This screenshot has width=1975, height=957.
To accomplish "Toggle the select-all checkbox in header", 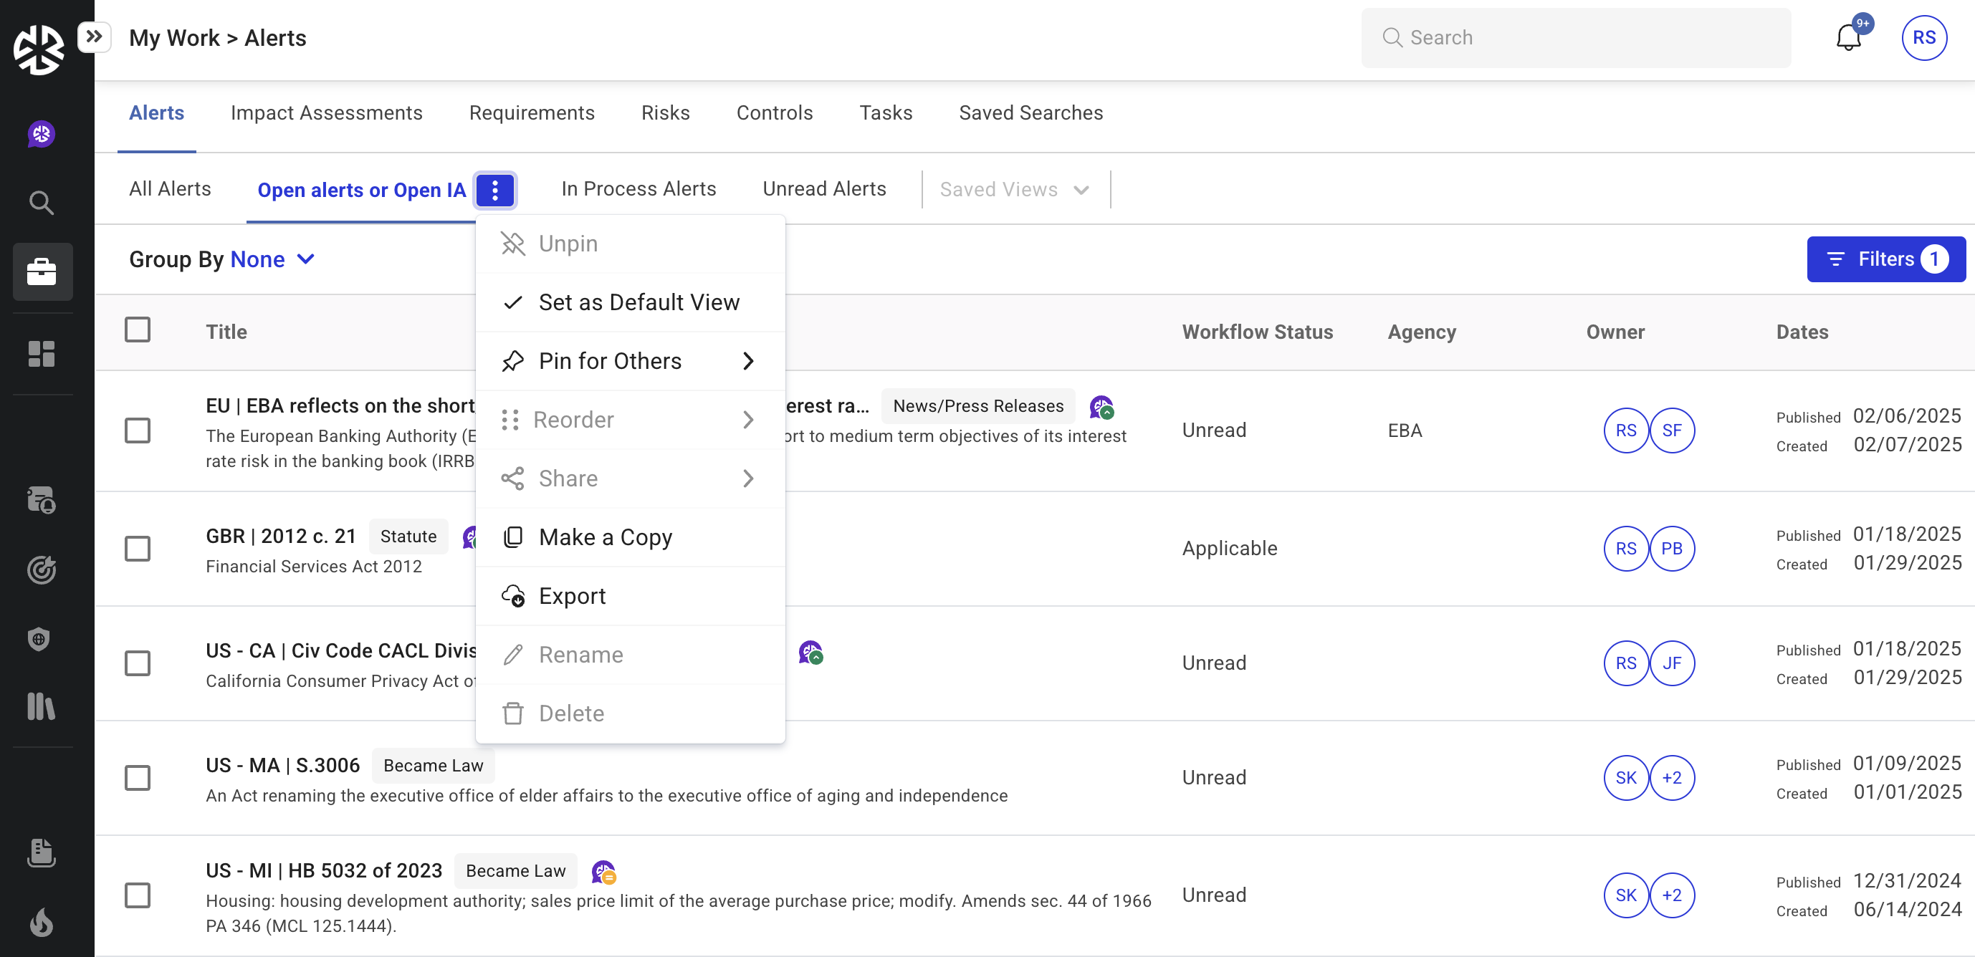I will pos(138,330).
